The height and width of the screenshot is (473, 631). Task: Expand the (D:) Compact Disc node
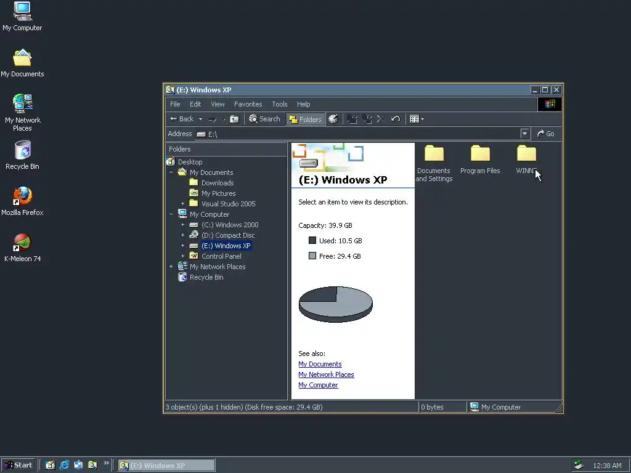tap(182, 235)
